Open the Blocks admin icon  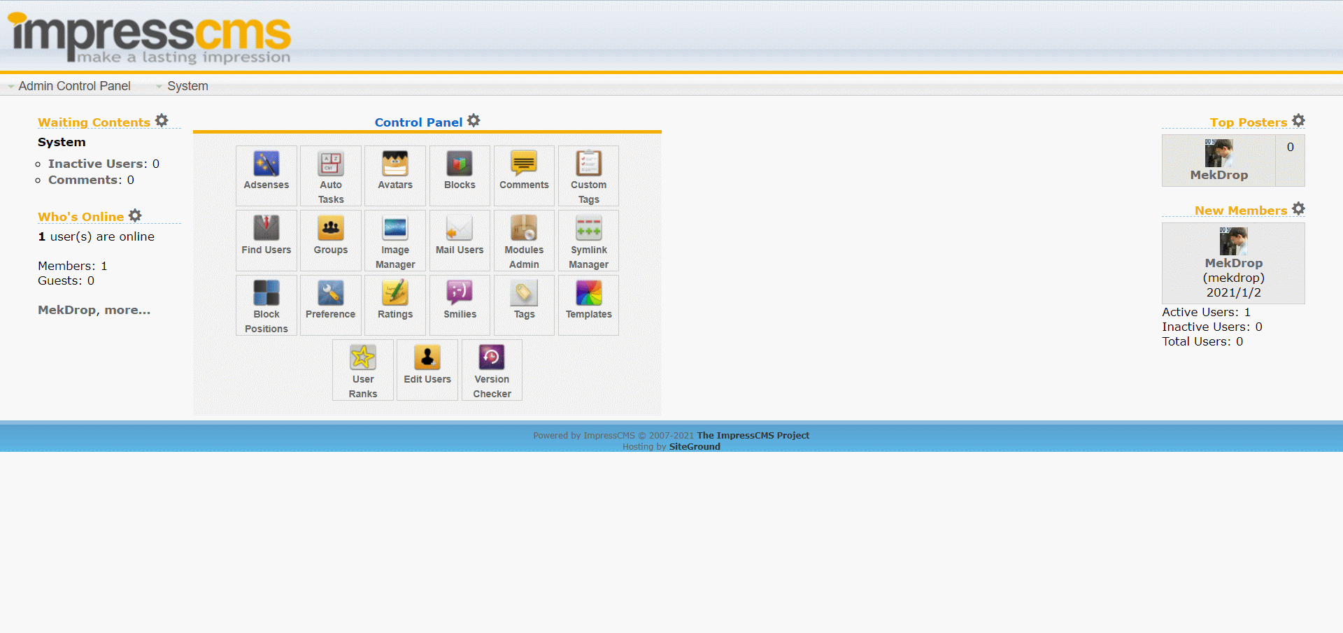pyautogui.click(x=460, y=175)
